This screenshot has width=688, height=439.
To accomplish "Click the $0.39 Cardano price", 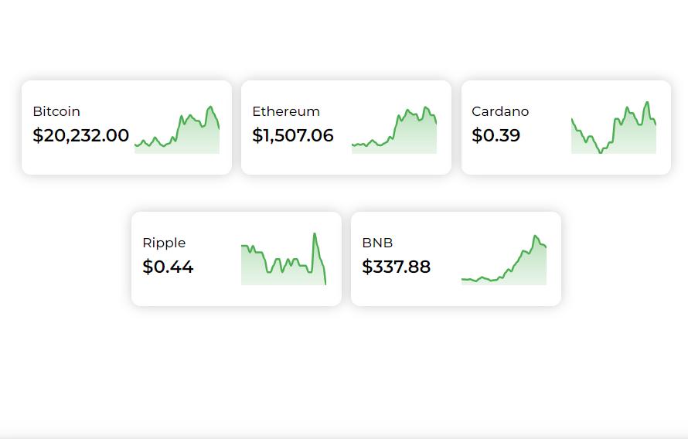I will coord(496,135).
